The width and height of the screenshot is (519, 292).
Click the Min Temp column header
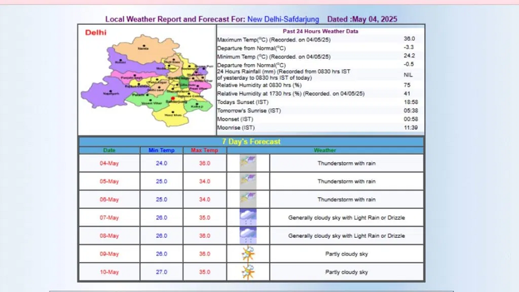[161, 150]
